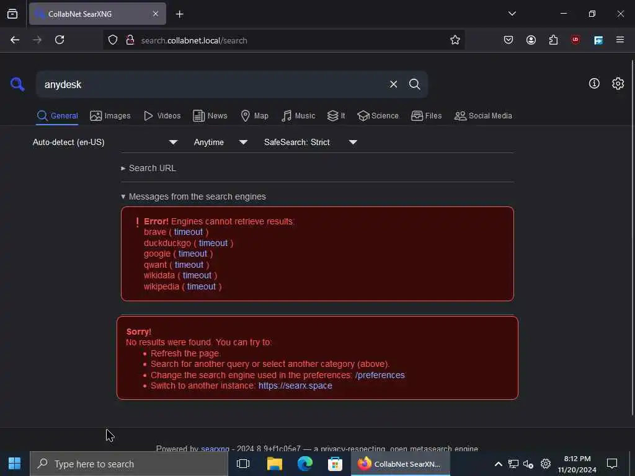Open Microsoft Store from taskbar
635x476 pixels.
pos(335,464)
